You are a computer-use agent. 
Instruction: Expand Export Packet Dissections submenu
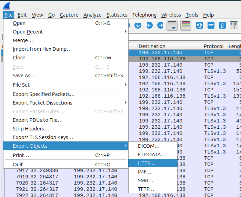pos(66,103)
